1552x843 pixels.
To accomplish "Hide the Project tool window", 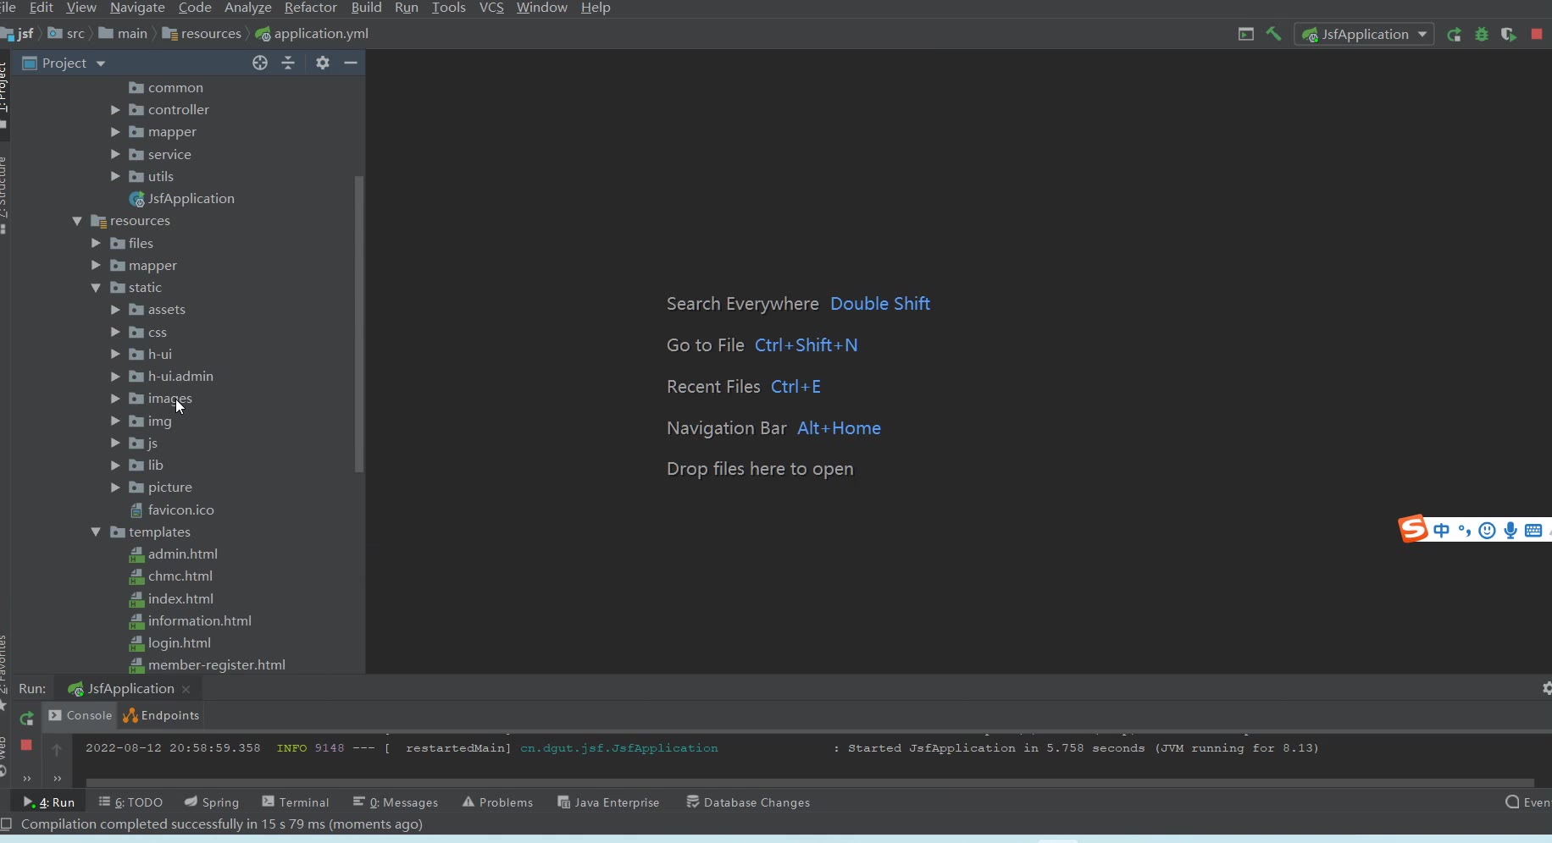I will click(x=351, y=63).
